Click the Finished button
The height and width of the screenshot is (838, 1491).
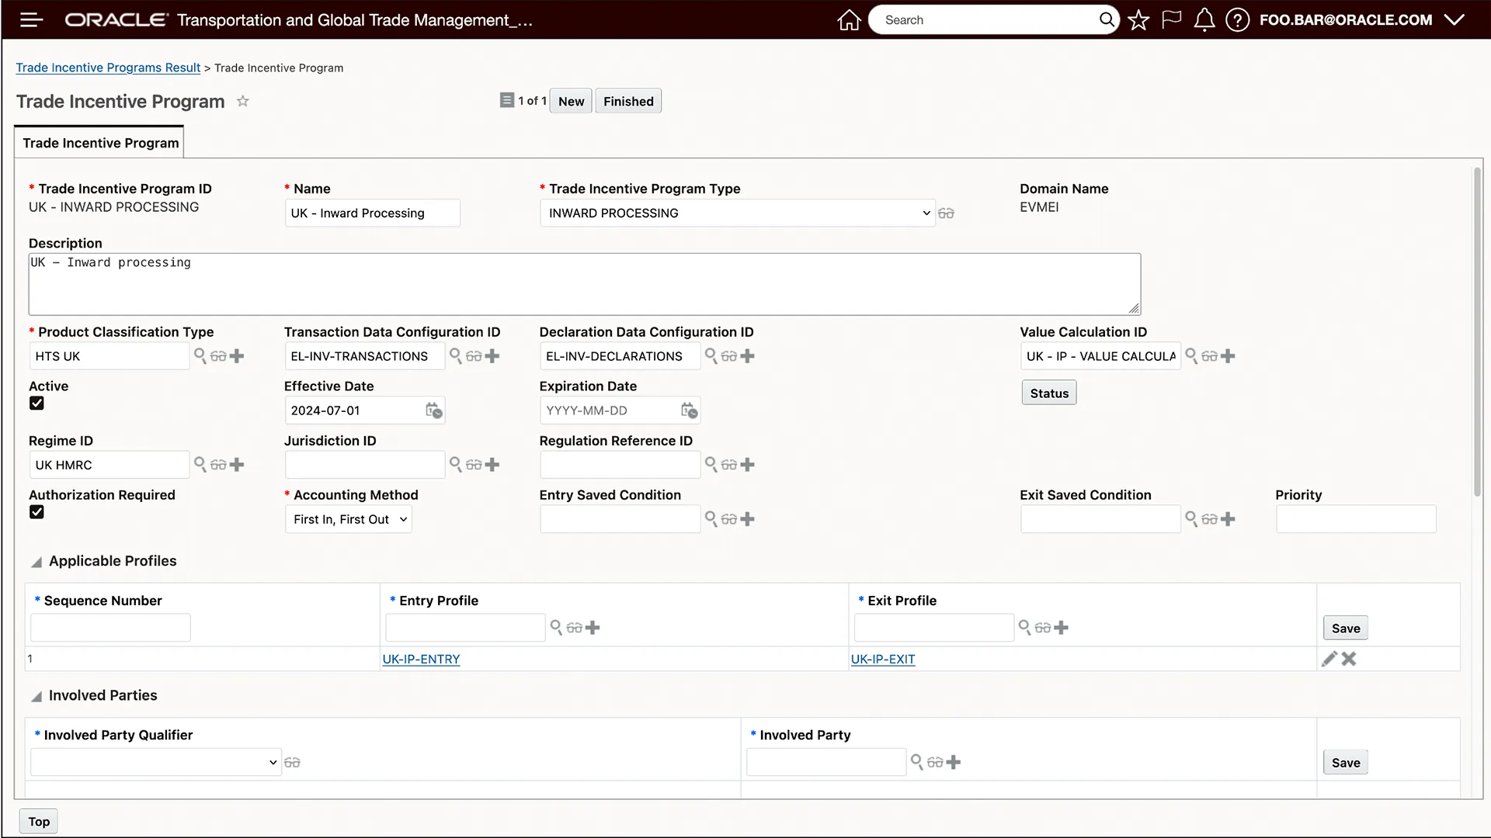tap(627, 102)
